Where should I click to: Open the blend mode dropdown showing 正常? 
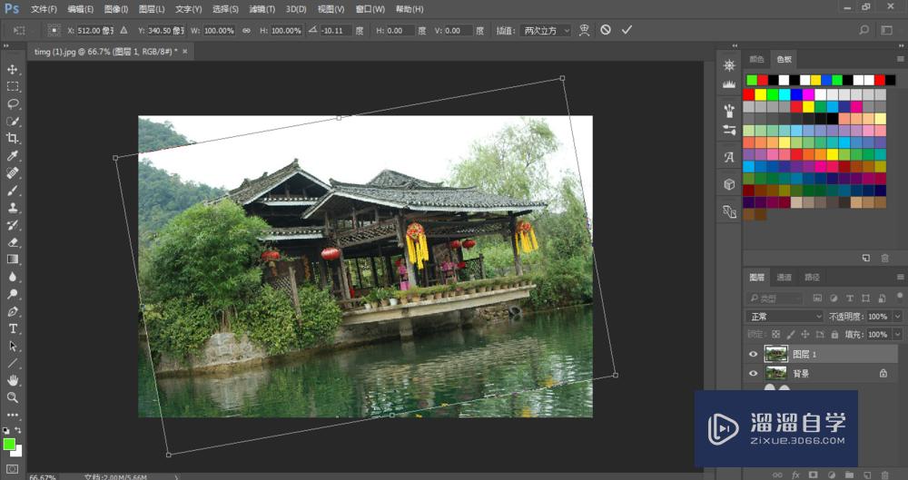(785, 317)
